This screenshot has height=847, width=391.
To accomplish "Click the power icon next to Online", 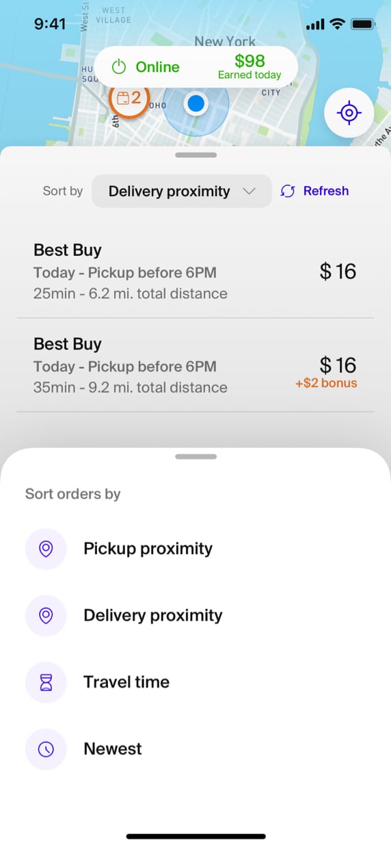I will [x=120, y=67].
